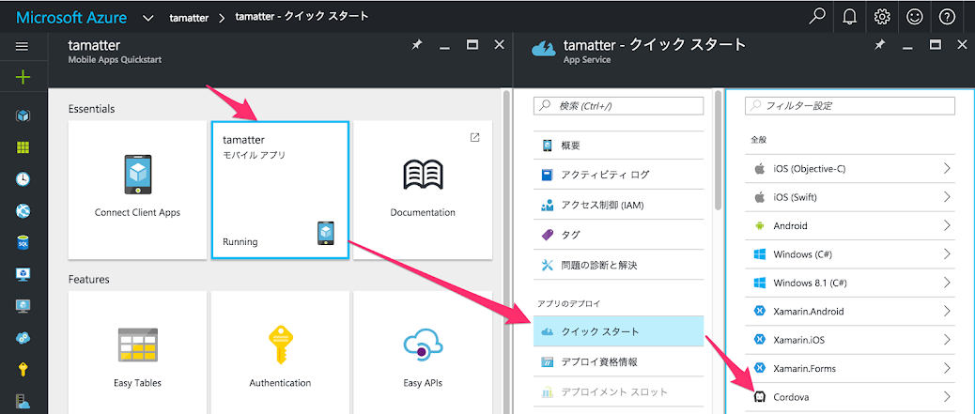Open the help question mark icon
This screenshot has height=414, width=975.
tap(946, 17)
